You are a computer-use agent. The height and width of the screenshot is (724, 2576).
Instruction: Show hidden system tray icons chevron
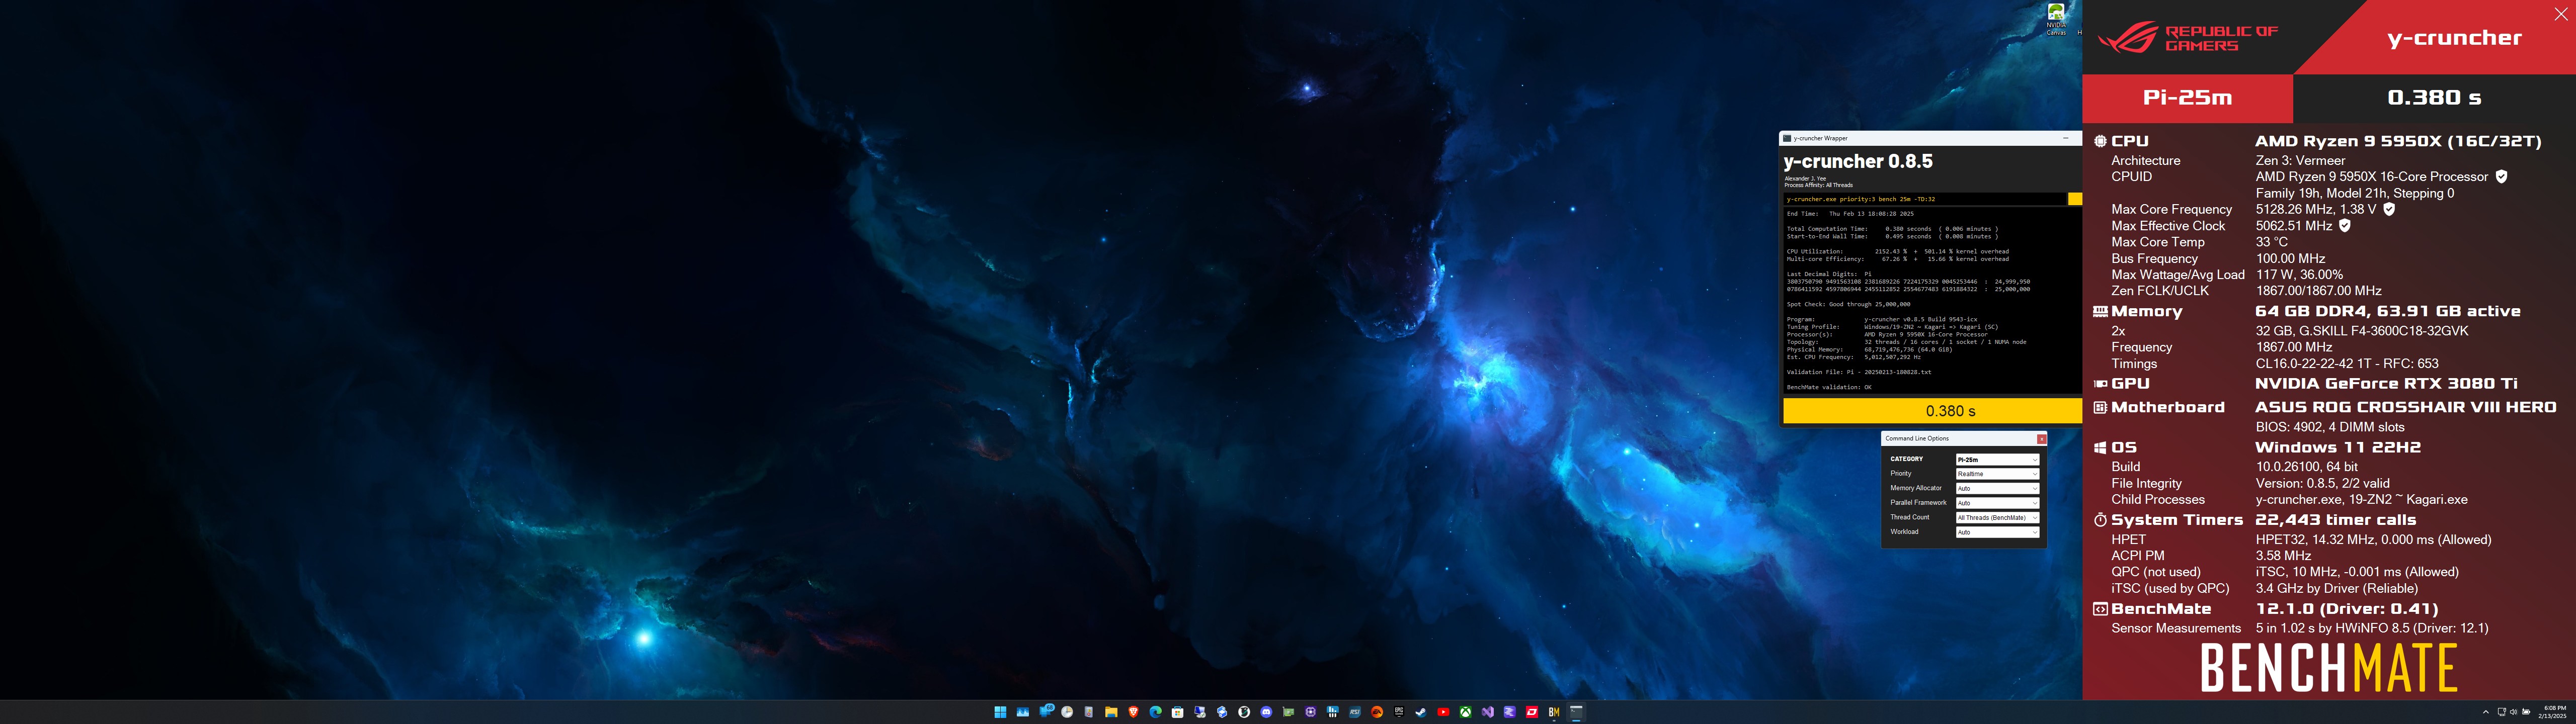[x=2485, y=712]
